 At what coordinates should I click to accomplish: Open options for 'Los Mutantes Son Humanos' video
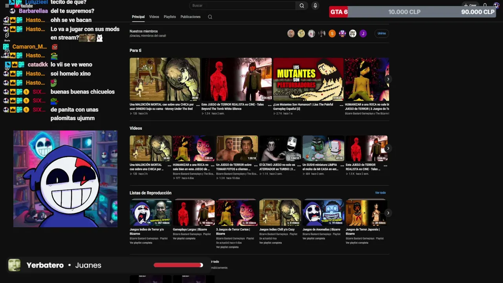341,105
